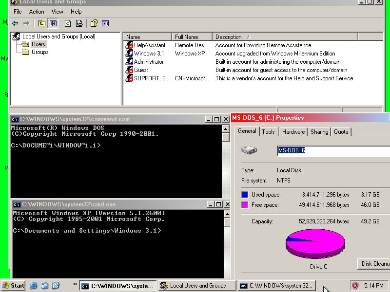Switch to the Quota tab

tap(341, 131)
